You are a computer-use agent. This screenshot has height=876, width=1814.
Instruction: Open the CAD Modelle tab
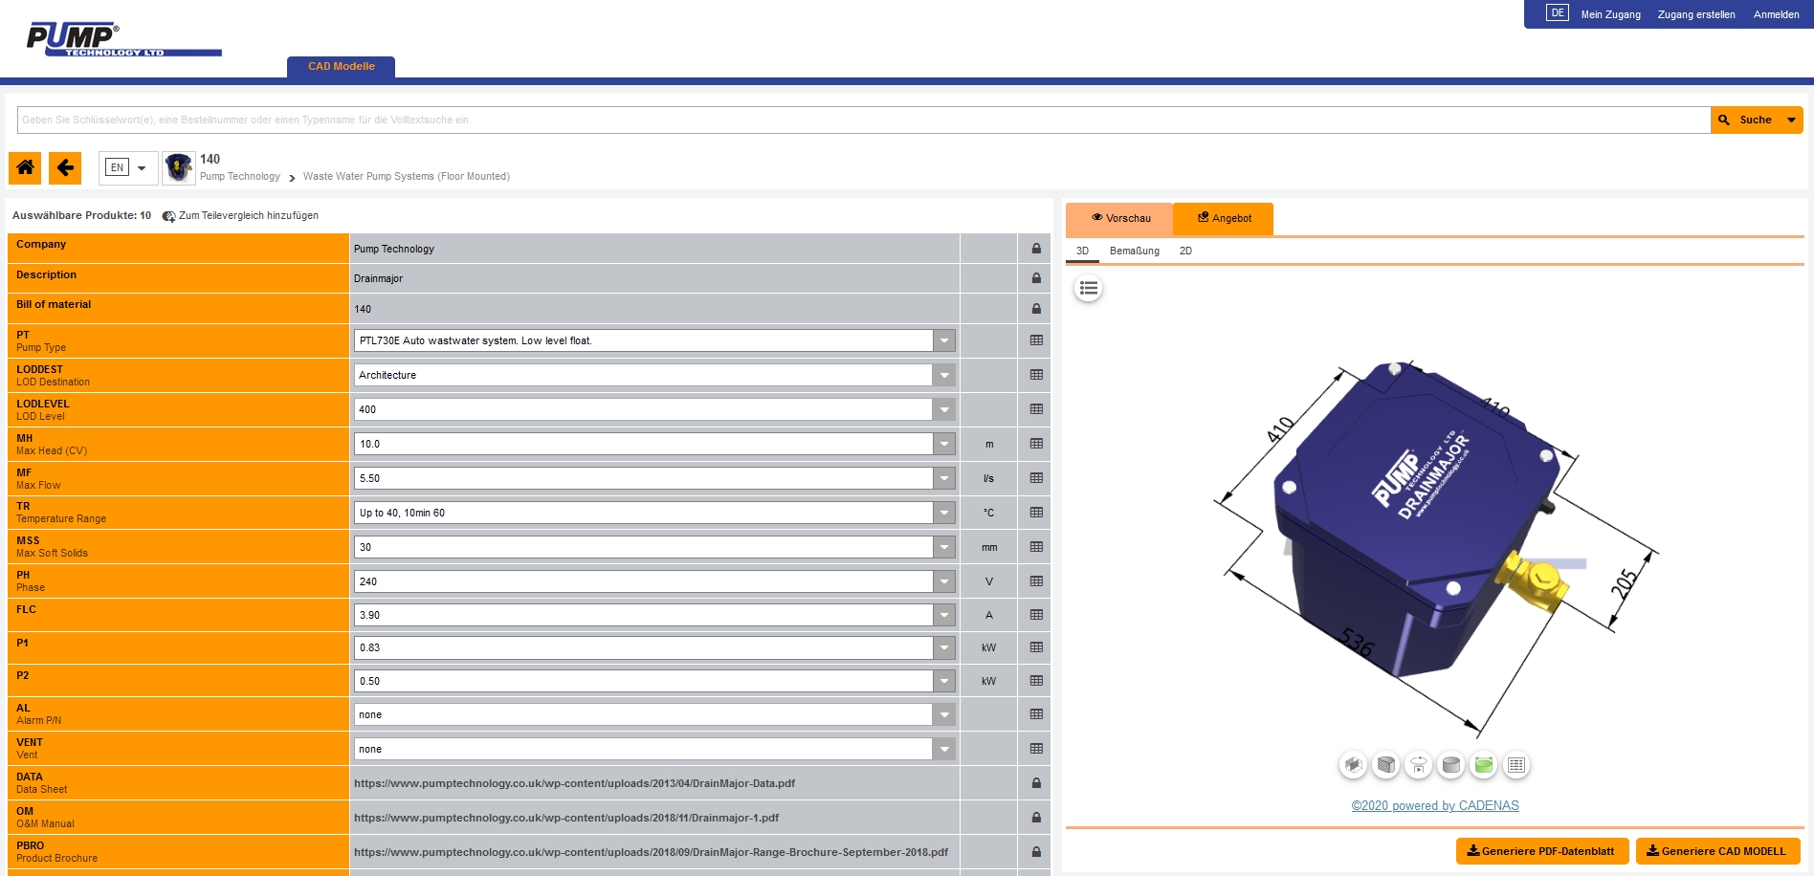[x=341, y=67]
